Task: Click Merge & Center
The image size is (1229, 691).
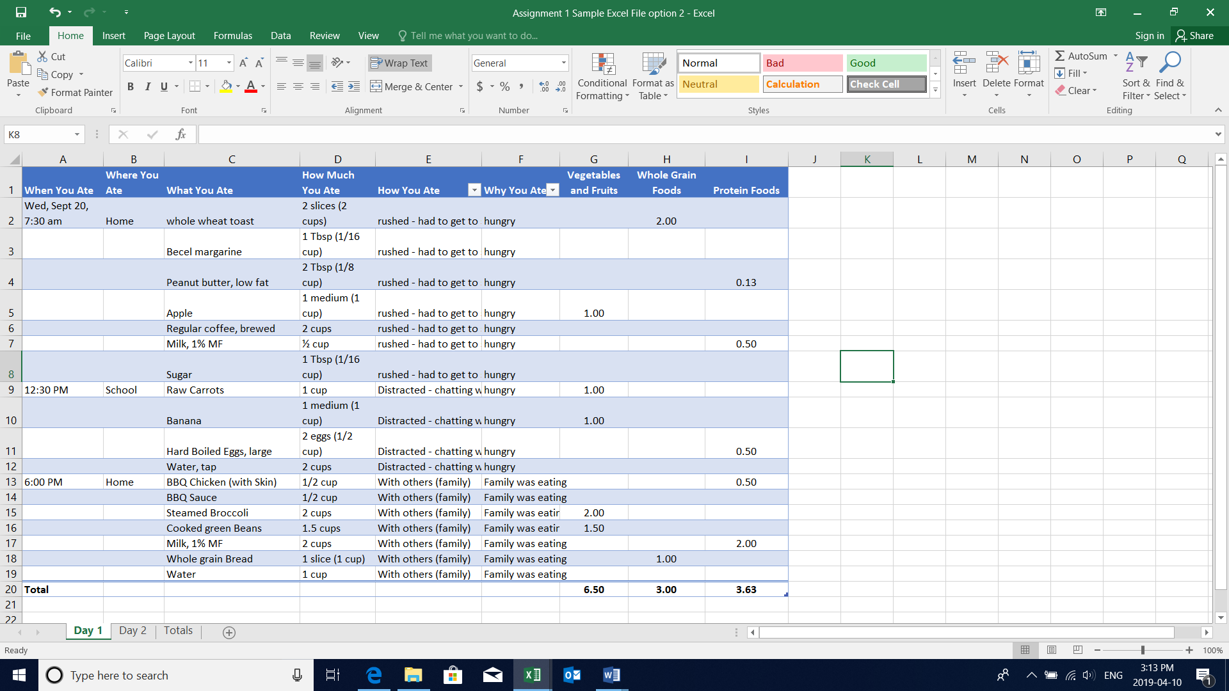Action: pyautogui.click(x=412, y=86)
